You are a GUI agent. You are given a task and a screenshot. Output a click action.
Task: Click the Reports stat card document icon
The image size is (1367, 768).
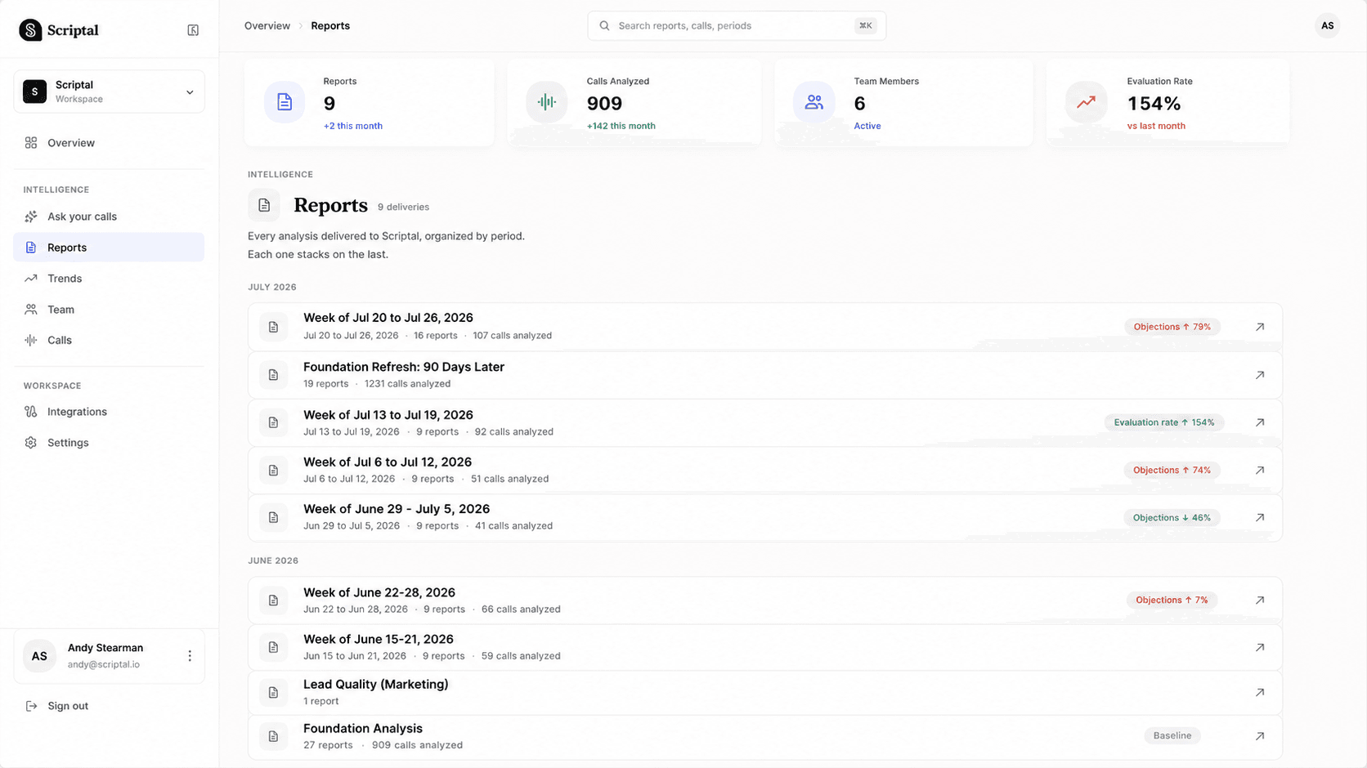[x=285, y=102]
